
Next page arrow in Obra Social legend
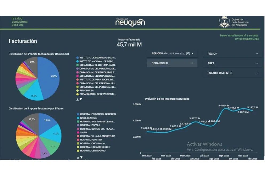[81, 99]
